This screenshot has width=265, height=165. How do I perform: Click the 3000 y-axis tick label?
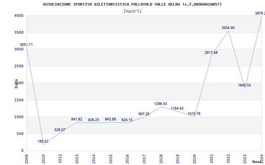click(x=19, y=49)
